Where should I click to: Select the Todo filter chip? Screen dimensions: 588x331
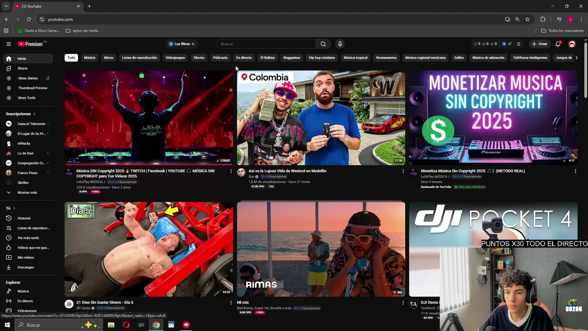point(71,57)
